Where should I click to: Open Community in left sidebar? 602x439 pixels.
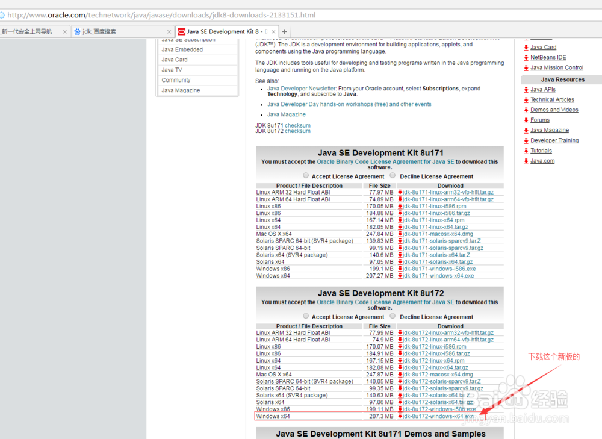[176, 80]
